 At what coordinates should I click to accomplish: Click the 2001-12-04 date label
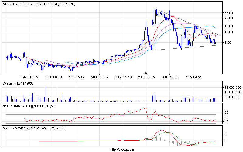[77, 77]
